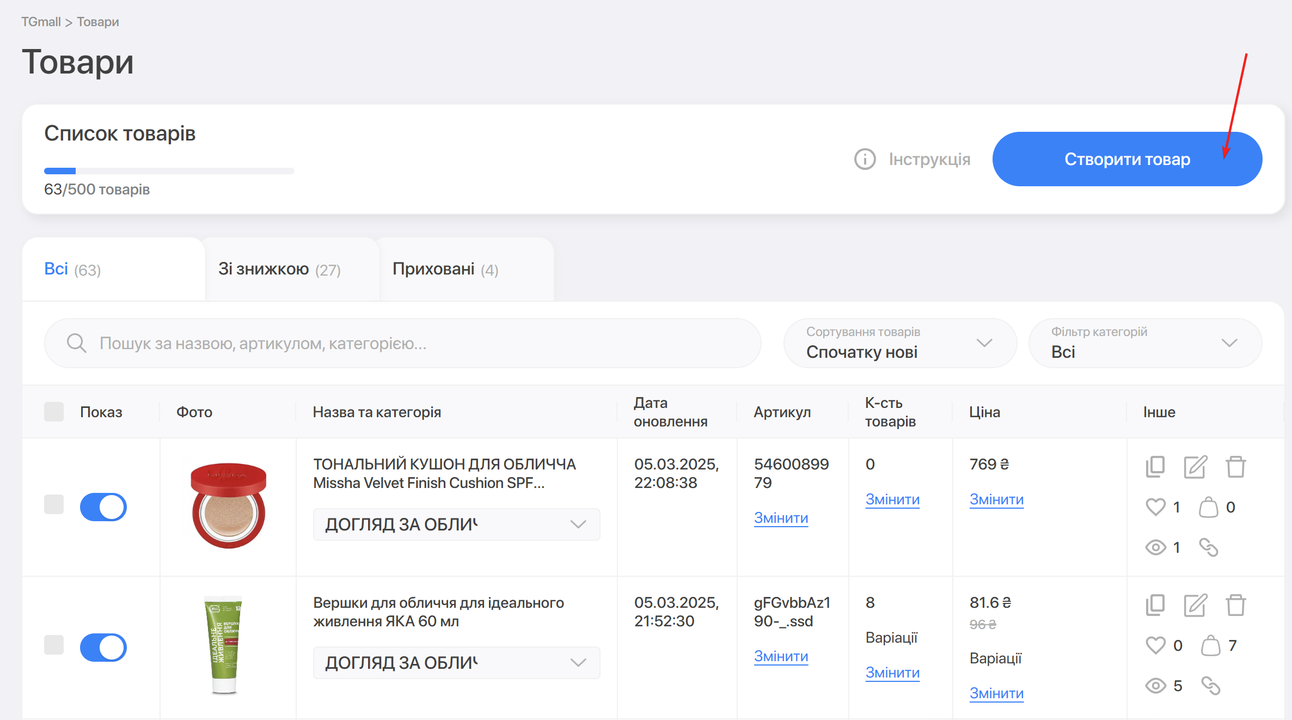Viewport: 1292px width, 720px height.
Task: Toggle off display of Missha cushion product
Action: point(103,507)
